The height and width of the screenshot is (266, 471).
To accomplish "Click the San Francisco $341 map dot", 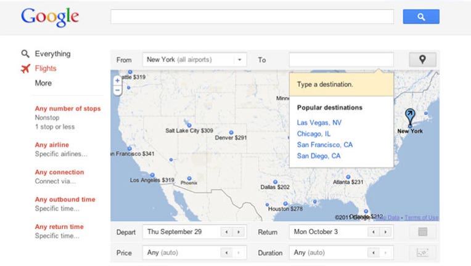I will (129, 148).
